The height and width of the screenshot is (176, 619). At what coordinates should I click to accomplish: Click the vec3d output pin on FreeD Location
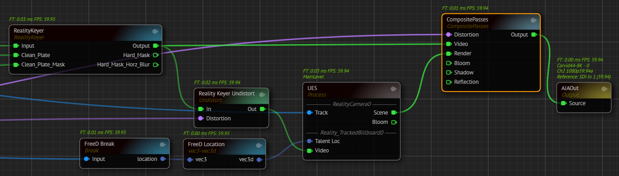tap(259, 160)
